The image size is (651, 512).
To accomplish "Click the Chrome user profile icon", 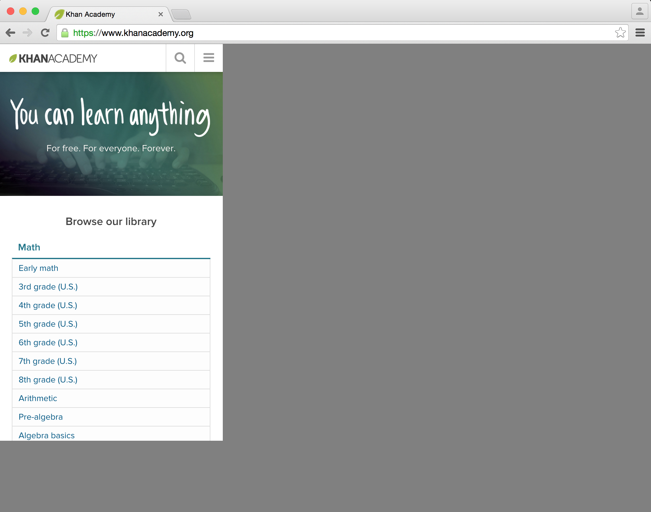I will click(639, 12).
